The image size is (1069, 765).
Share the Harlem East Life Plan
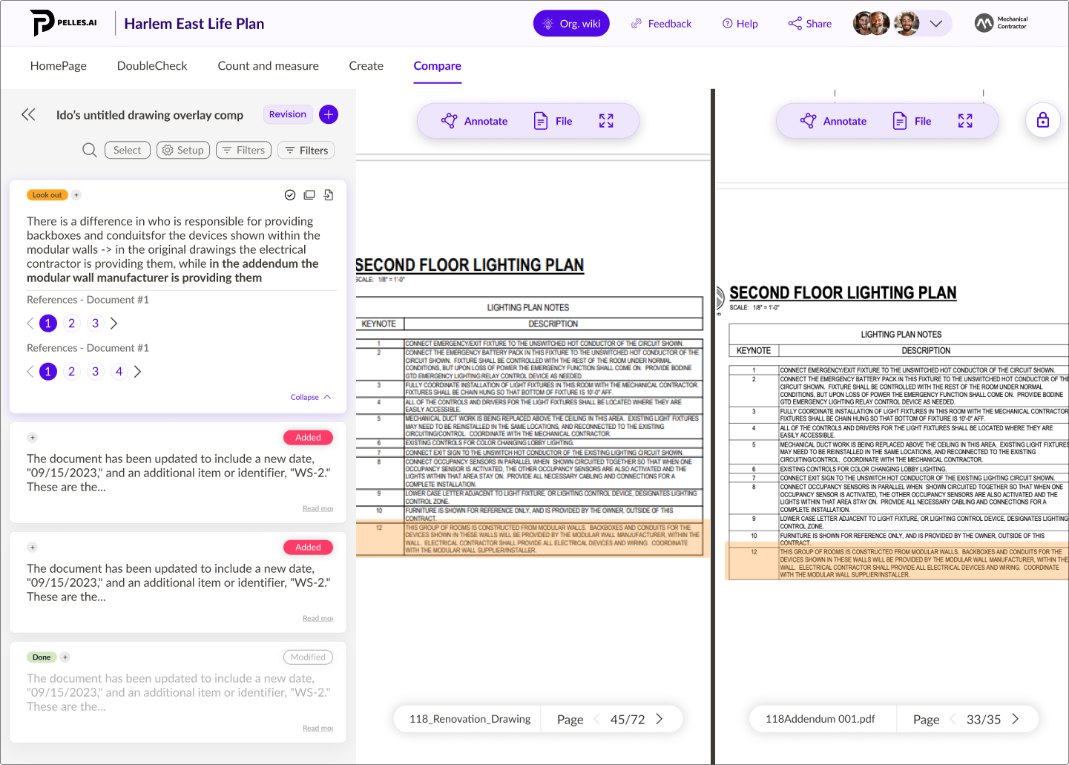pyautogui.click(x=809, y=24)
